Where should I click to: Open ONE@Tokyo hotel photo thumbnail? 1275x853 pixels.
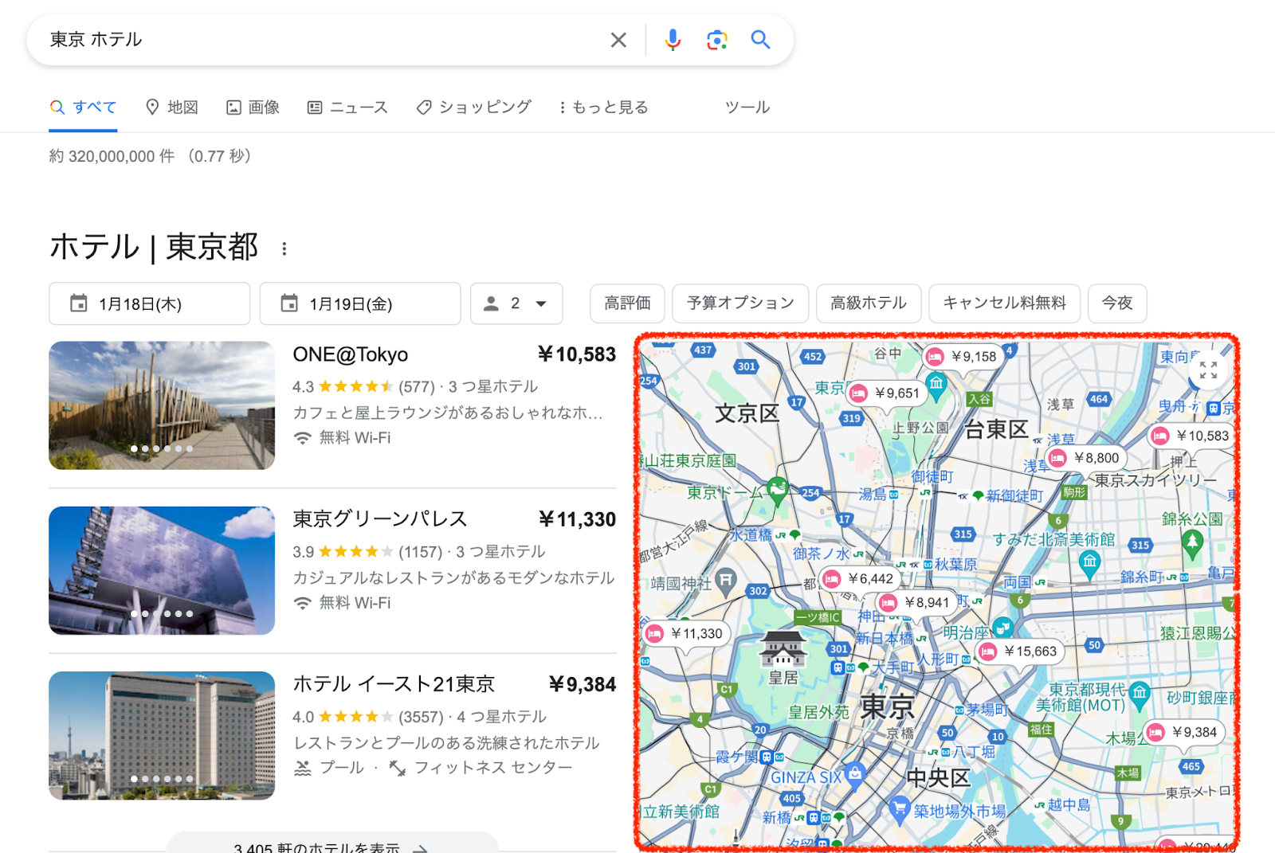[162, 405]
